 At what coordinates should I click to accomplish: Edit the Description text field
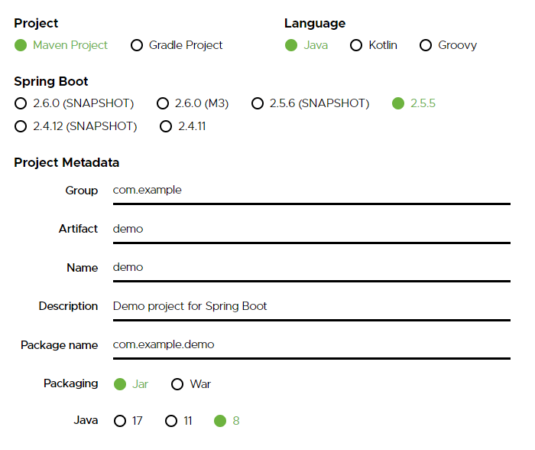(310, 306)
